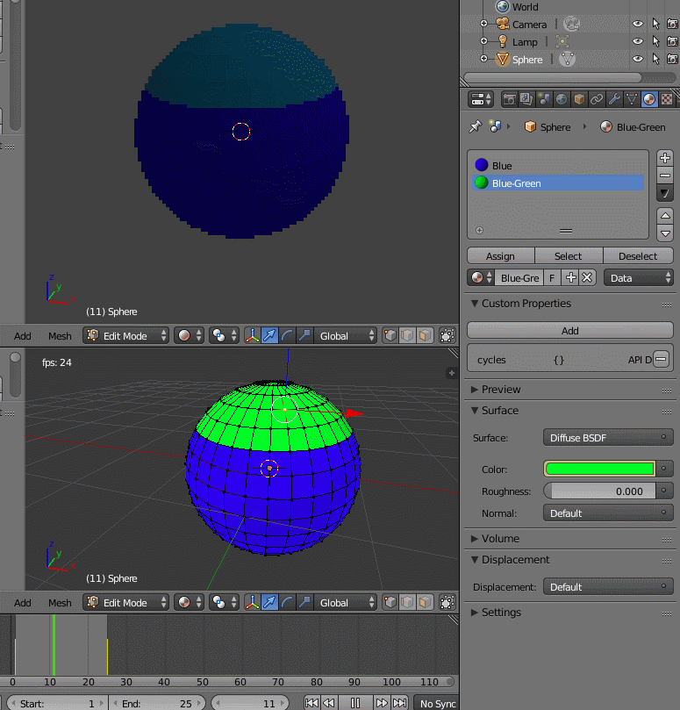Add a new material slot with plus
680x710 pixels.
coord(664,158)
